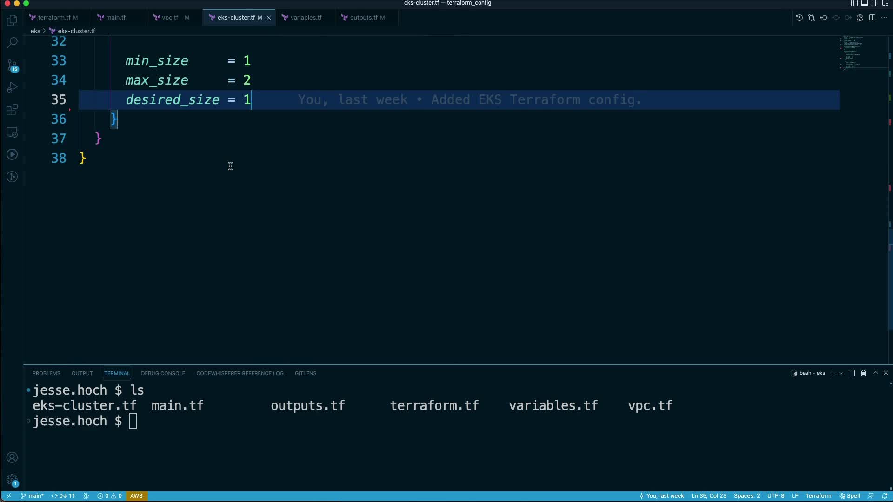893x502 pixels.
Task: Switch to the variables.tf tab
Action: click(x=306, y=18)
